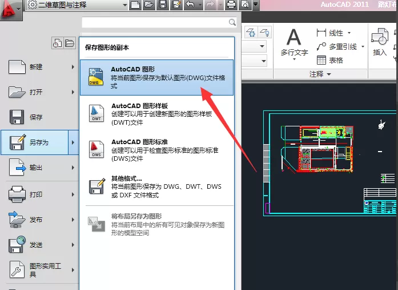Click the DWS standards file icon
The height and width of the screenshot is (290, 398).
(x=96, y=149)
